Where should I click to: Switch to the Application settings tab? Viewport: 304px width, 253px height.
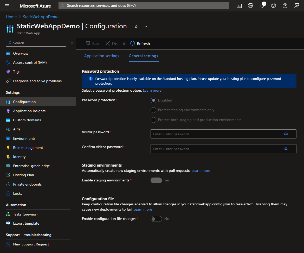coord(101,56)
